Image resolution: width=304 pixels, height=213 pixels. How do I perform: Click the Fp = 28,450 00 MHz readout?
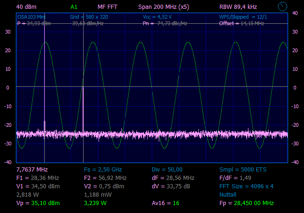246,203
